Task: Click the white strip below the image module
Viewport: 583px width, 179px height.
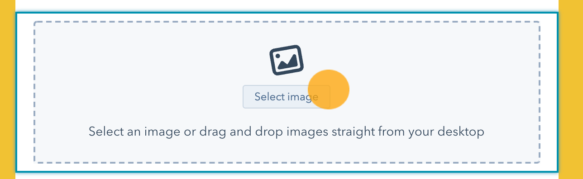Action: (287, 176)
